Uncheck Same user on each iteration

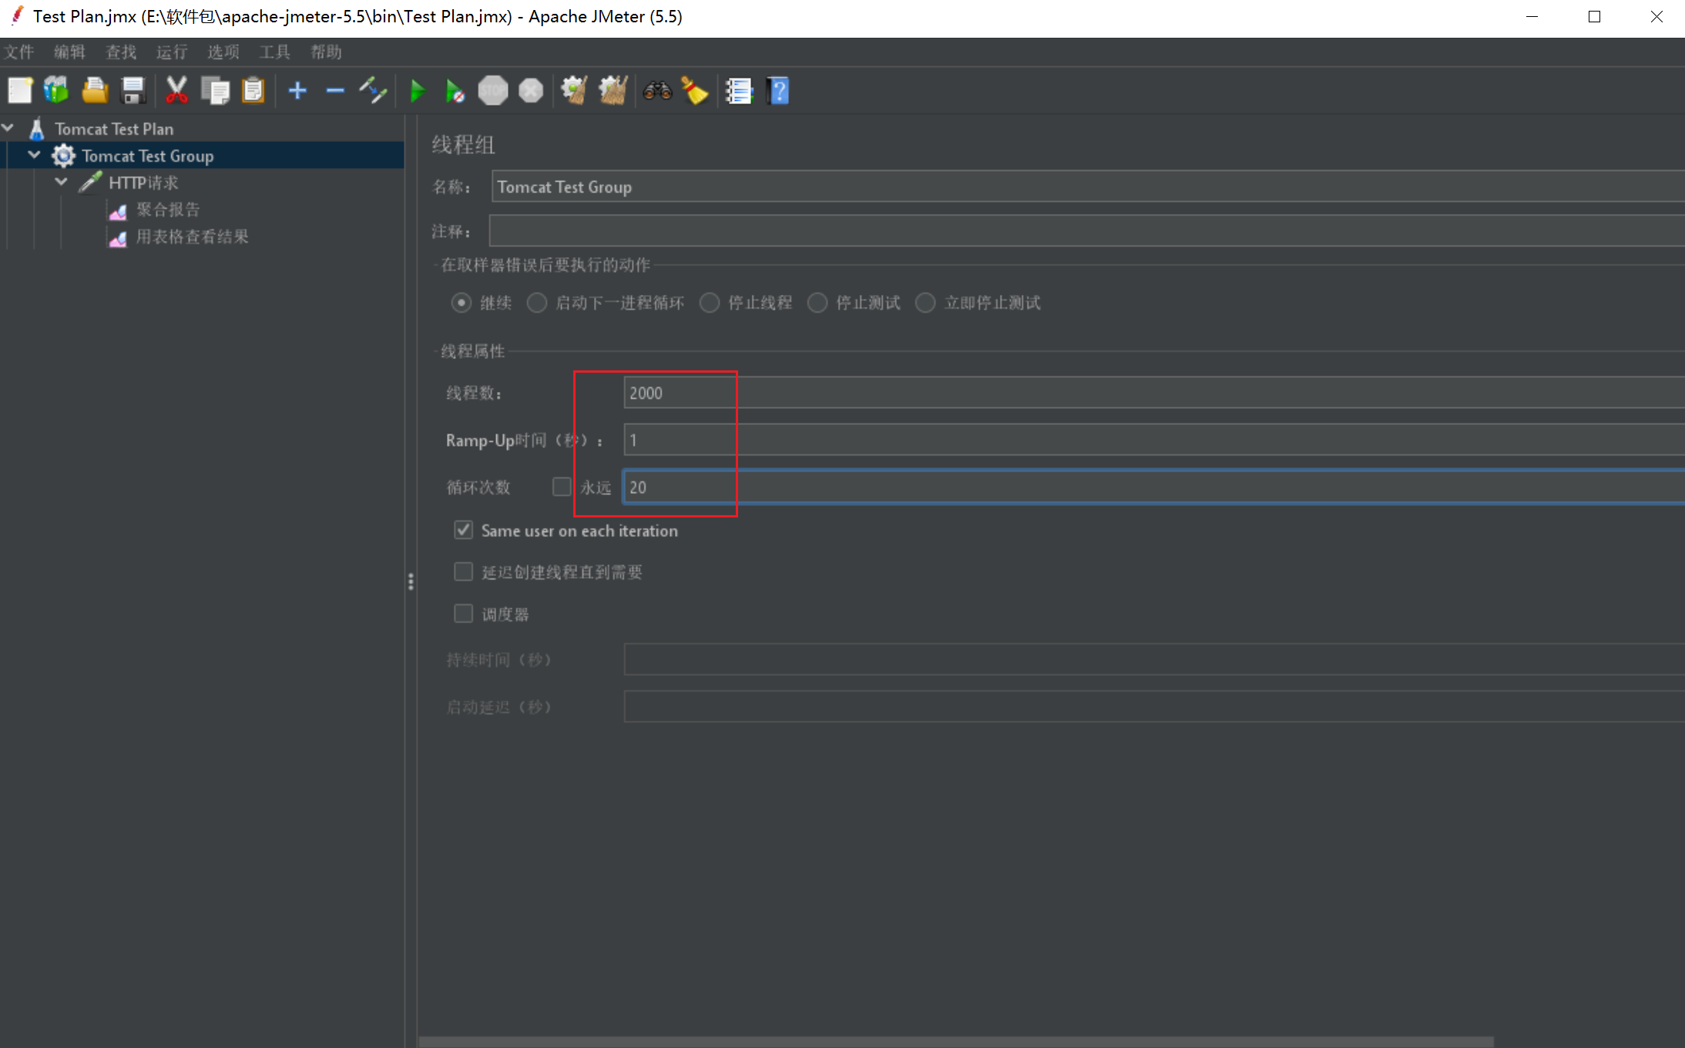[x=463, y=530]
